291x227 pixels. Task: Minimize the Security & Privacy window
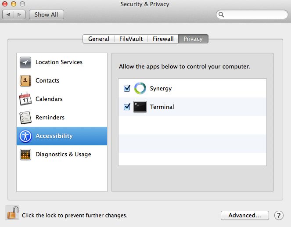pyautogui.click(x=14, y=4)
